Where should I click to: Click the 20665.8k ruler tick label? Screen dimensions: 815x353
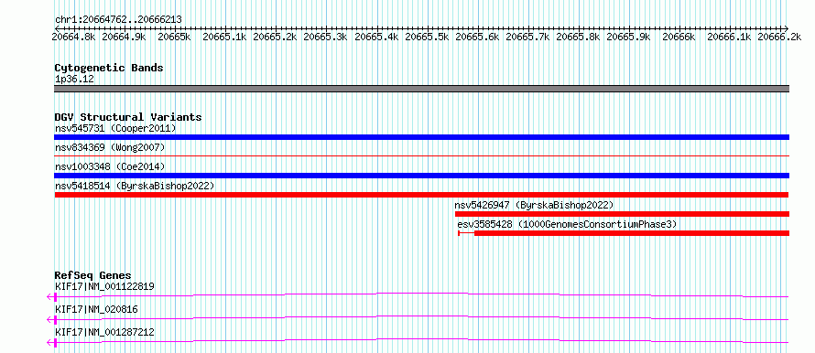pos(578,37)
